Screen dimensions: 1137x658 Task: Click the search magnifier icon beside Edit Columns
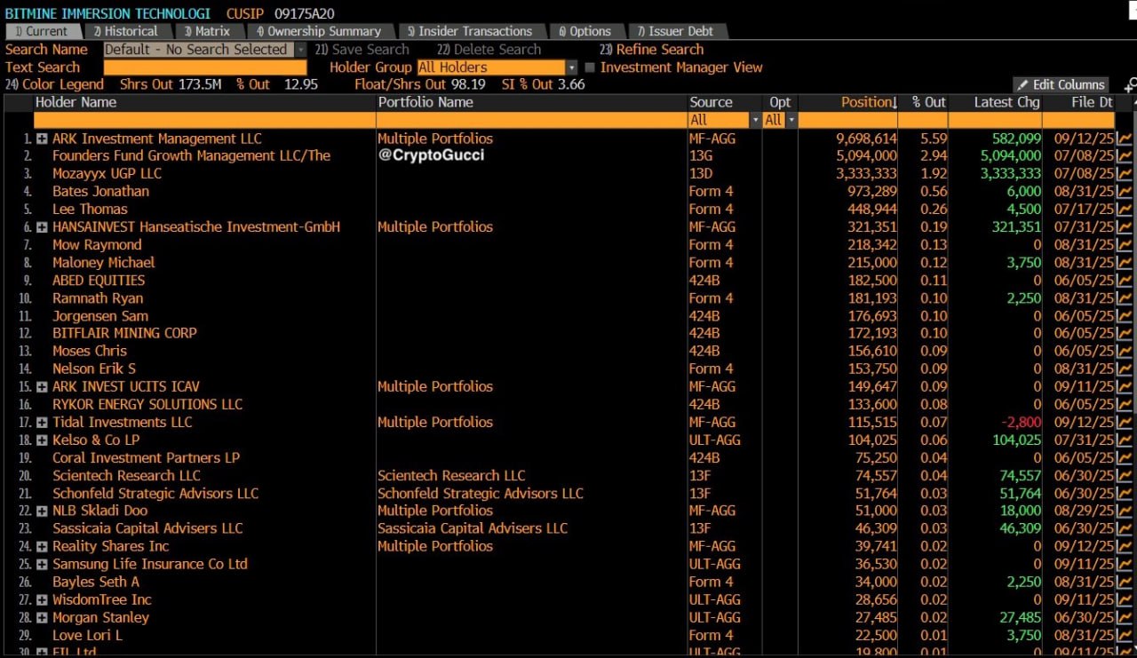tap(1130, 85)
